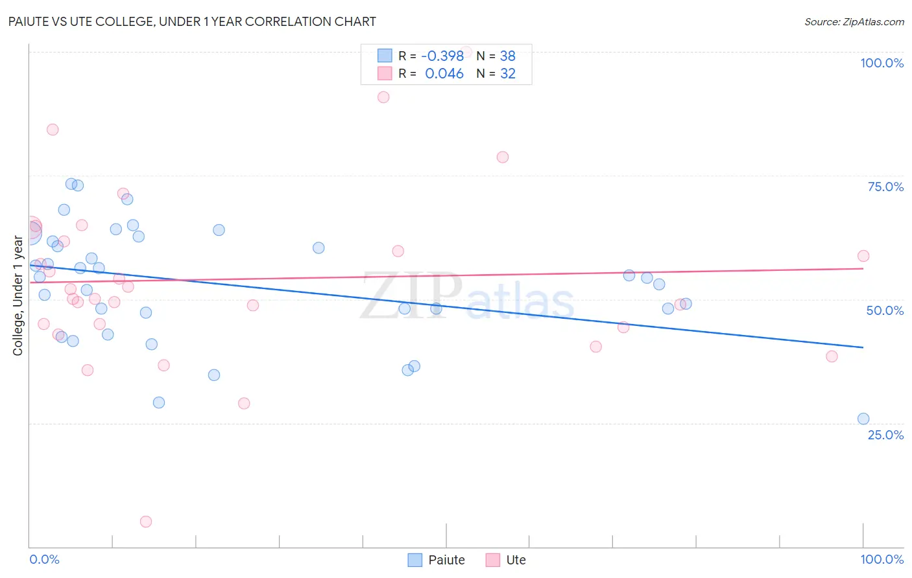Select the Ute legend label
The image size is (912, 578).
(x=516, y=560)
